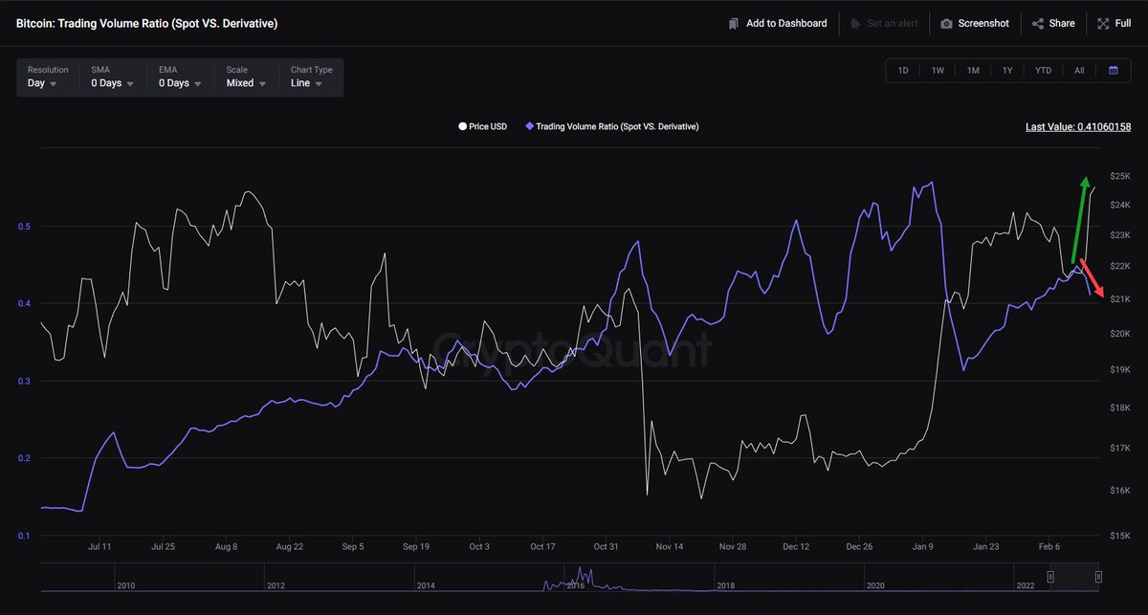Click the left handle of the range navigator
Image resolution: width=1148 pixels, height=615 pixels.
tap(1050, 577)
